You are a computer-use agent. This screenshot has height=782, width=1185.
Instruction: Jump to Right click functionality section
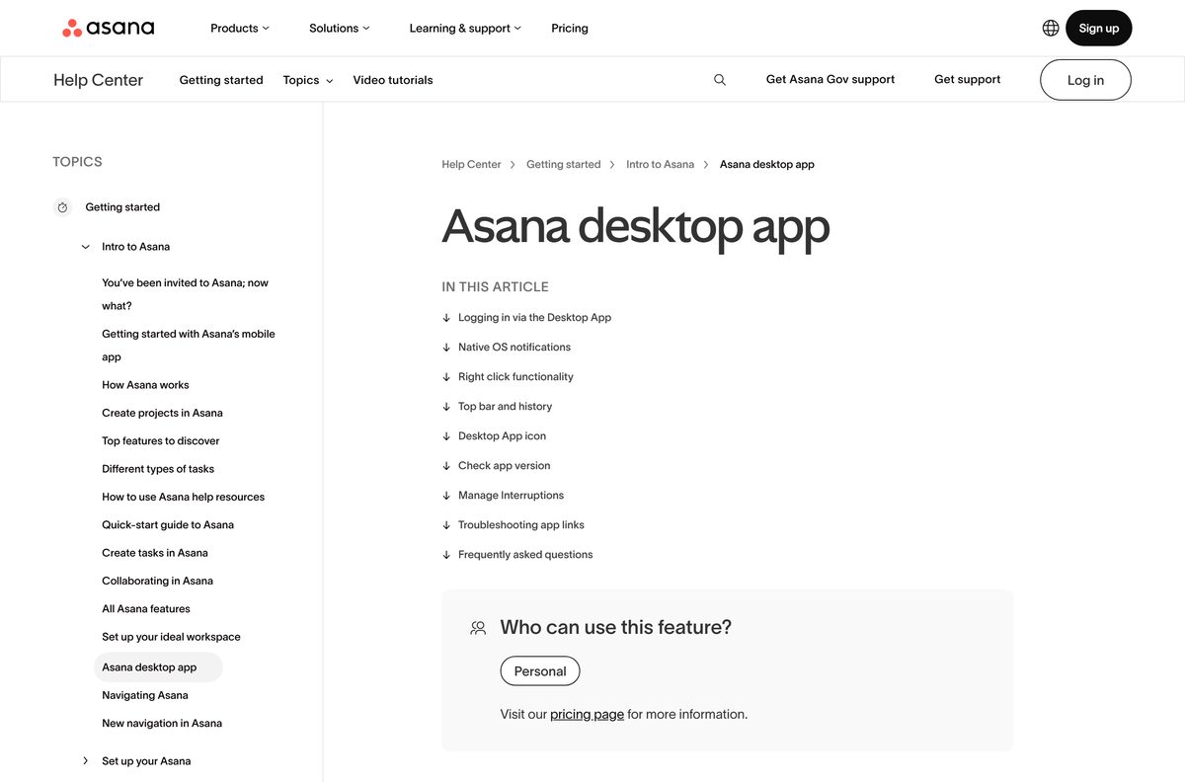tap(515, 377)
